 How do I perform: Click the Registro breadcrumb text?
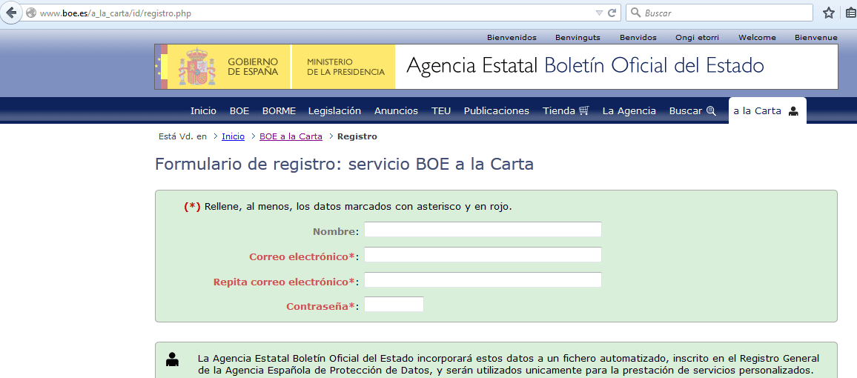point(357,136)
